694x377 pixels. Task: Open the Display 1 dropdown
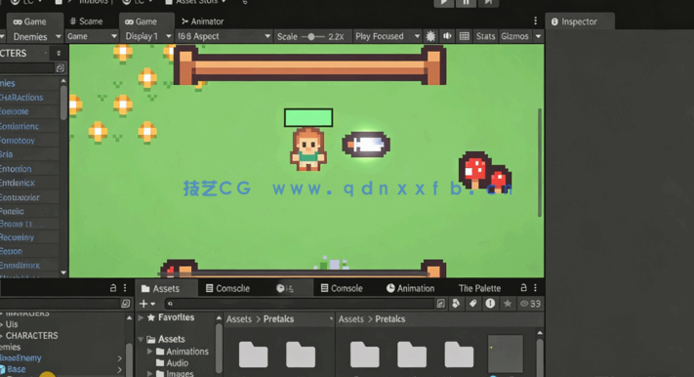(147, 36)
